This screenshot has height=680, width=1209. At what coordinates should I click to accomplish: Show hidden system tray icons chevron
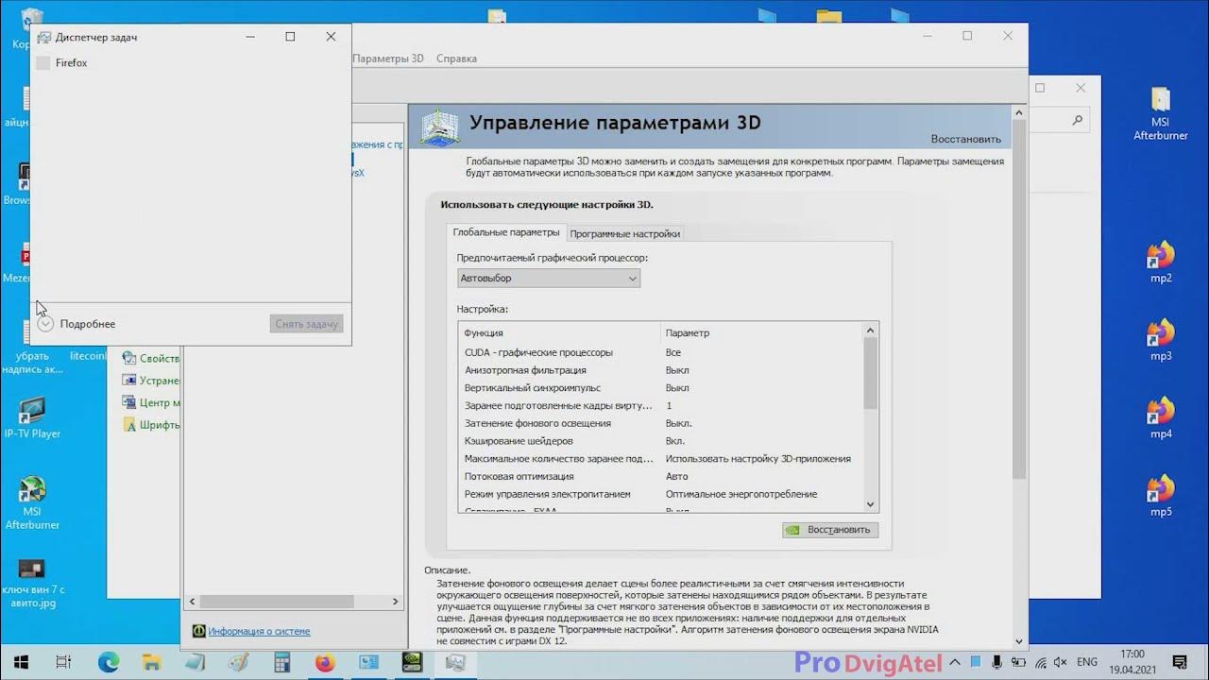(x=954, y=663)
